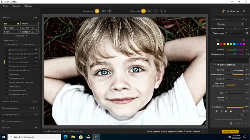The image size is (250, 140).
Task: Filter by Избранное favorites
Action: pyautogui.click(x=11, y=44)
